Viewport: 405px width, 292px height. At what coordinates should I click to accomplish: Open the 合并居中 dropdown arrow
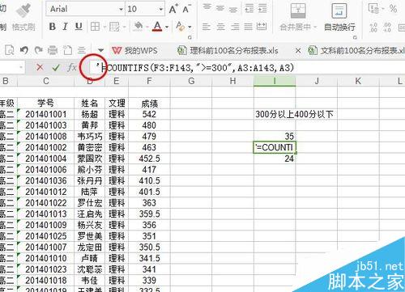314,27
